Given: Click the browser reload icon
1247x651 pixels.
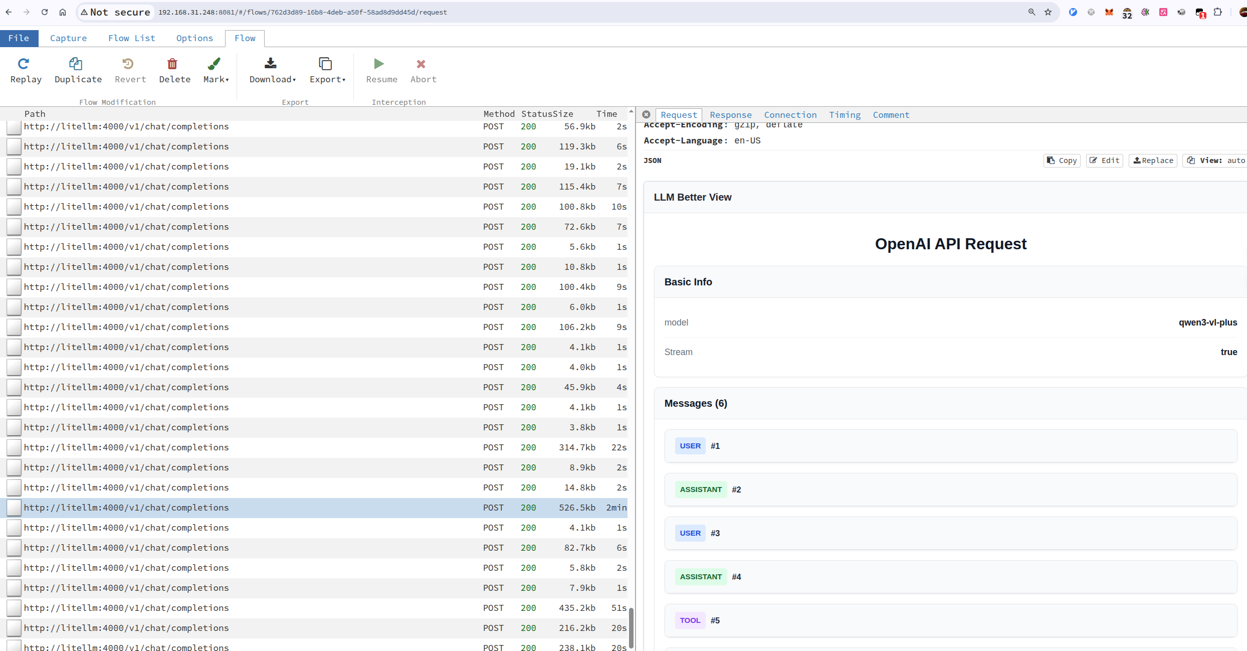Looking at the screenshot, I should coord(45,12).
